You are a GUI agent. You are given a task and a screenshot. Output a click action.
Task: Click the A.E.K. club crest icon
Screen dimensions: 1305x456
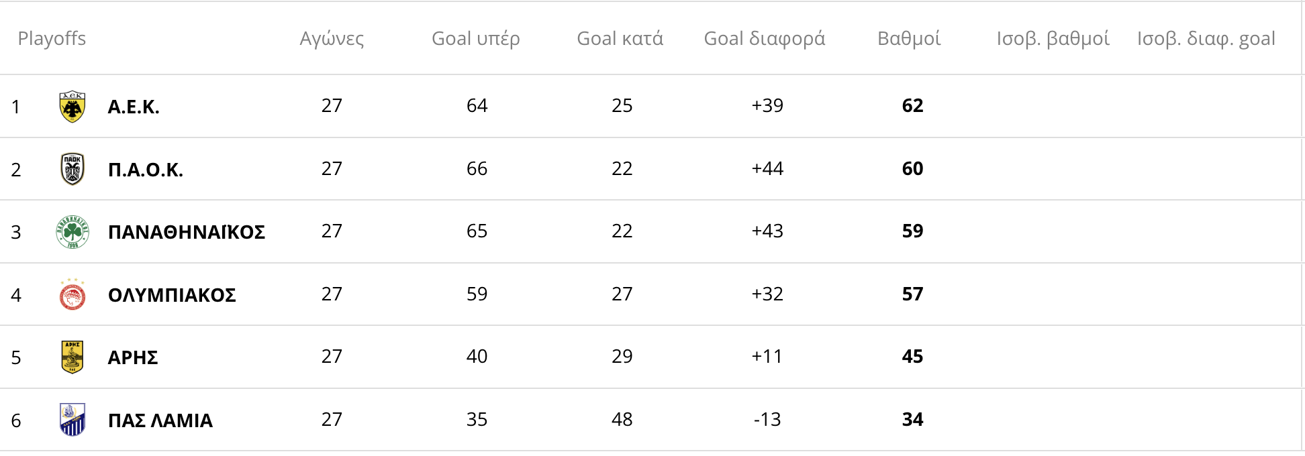coord(72,107)
